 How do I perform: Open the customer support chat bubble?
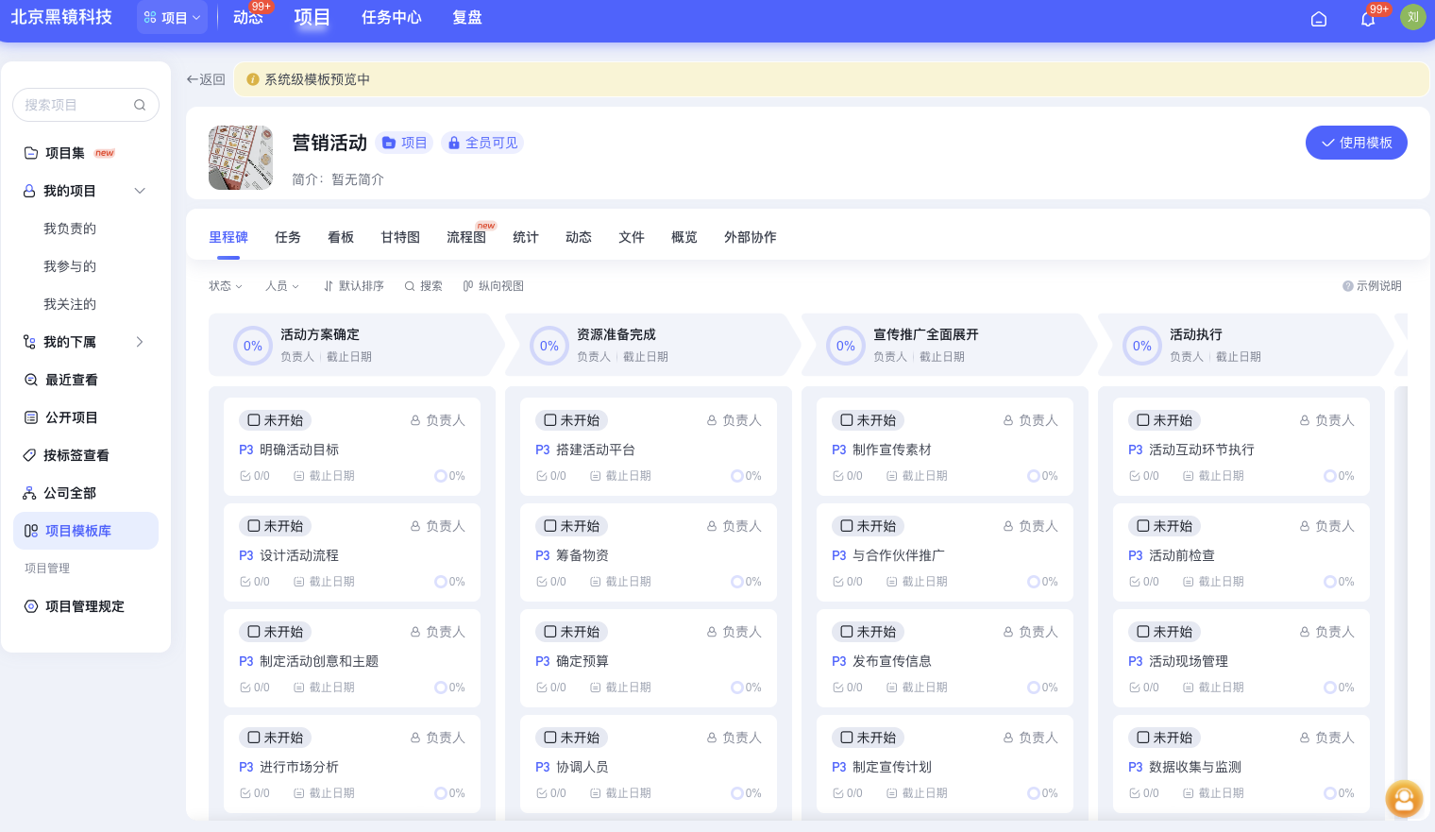1404,799
